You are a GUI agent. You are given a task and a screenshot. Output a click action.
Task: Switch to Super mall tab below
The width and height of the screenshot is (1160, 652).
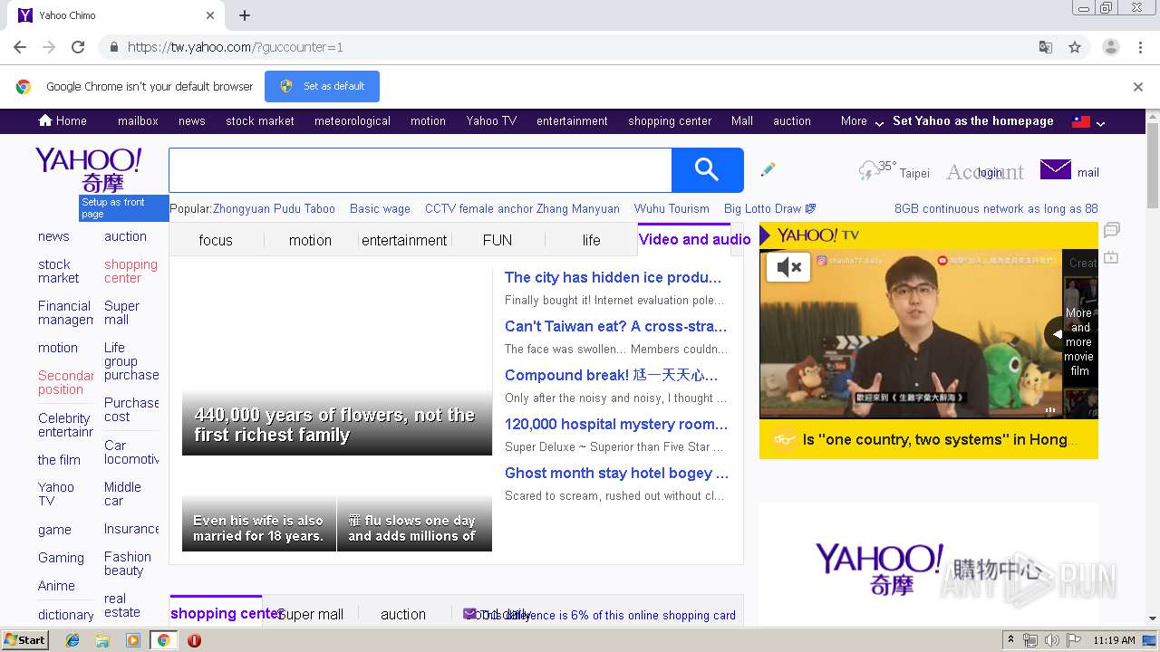tap(310, 614)
